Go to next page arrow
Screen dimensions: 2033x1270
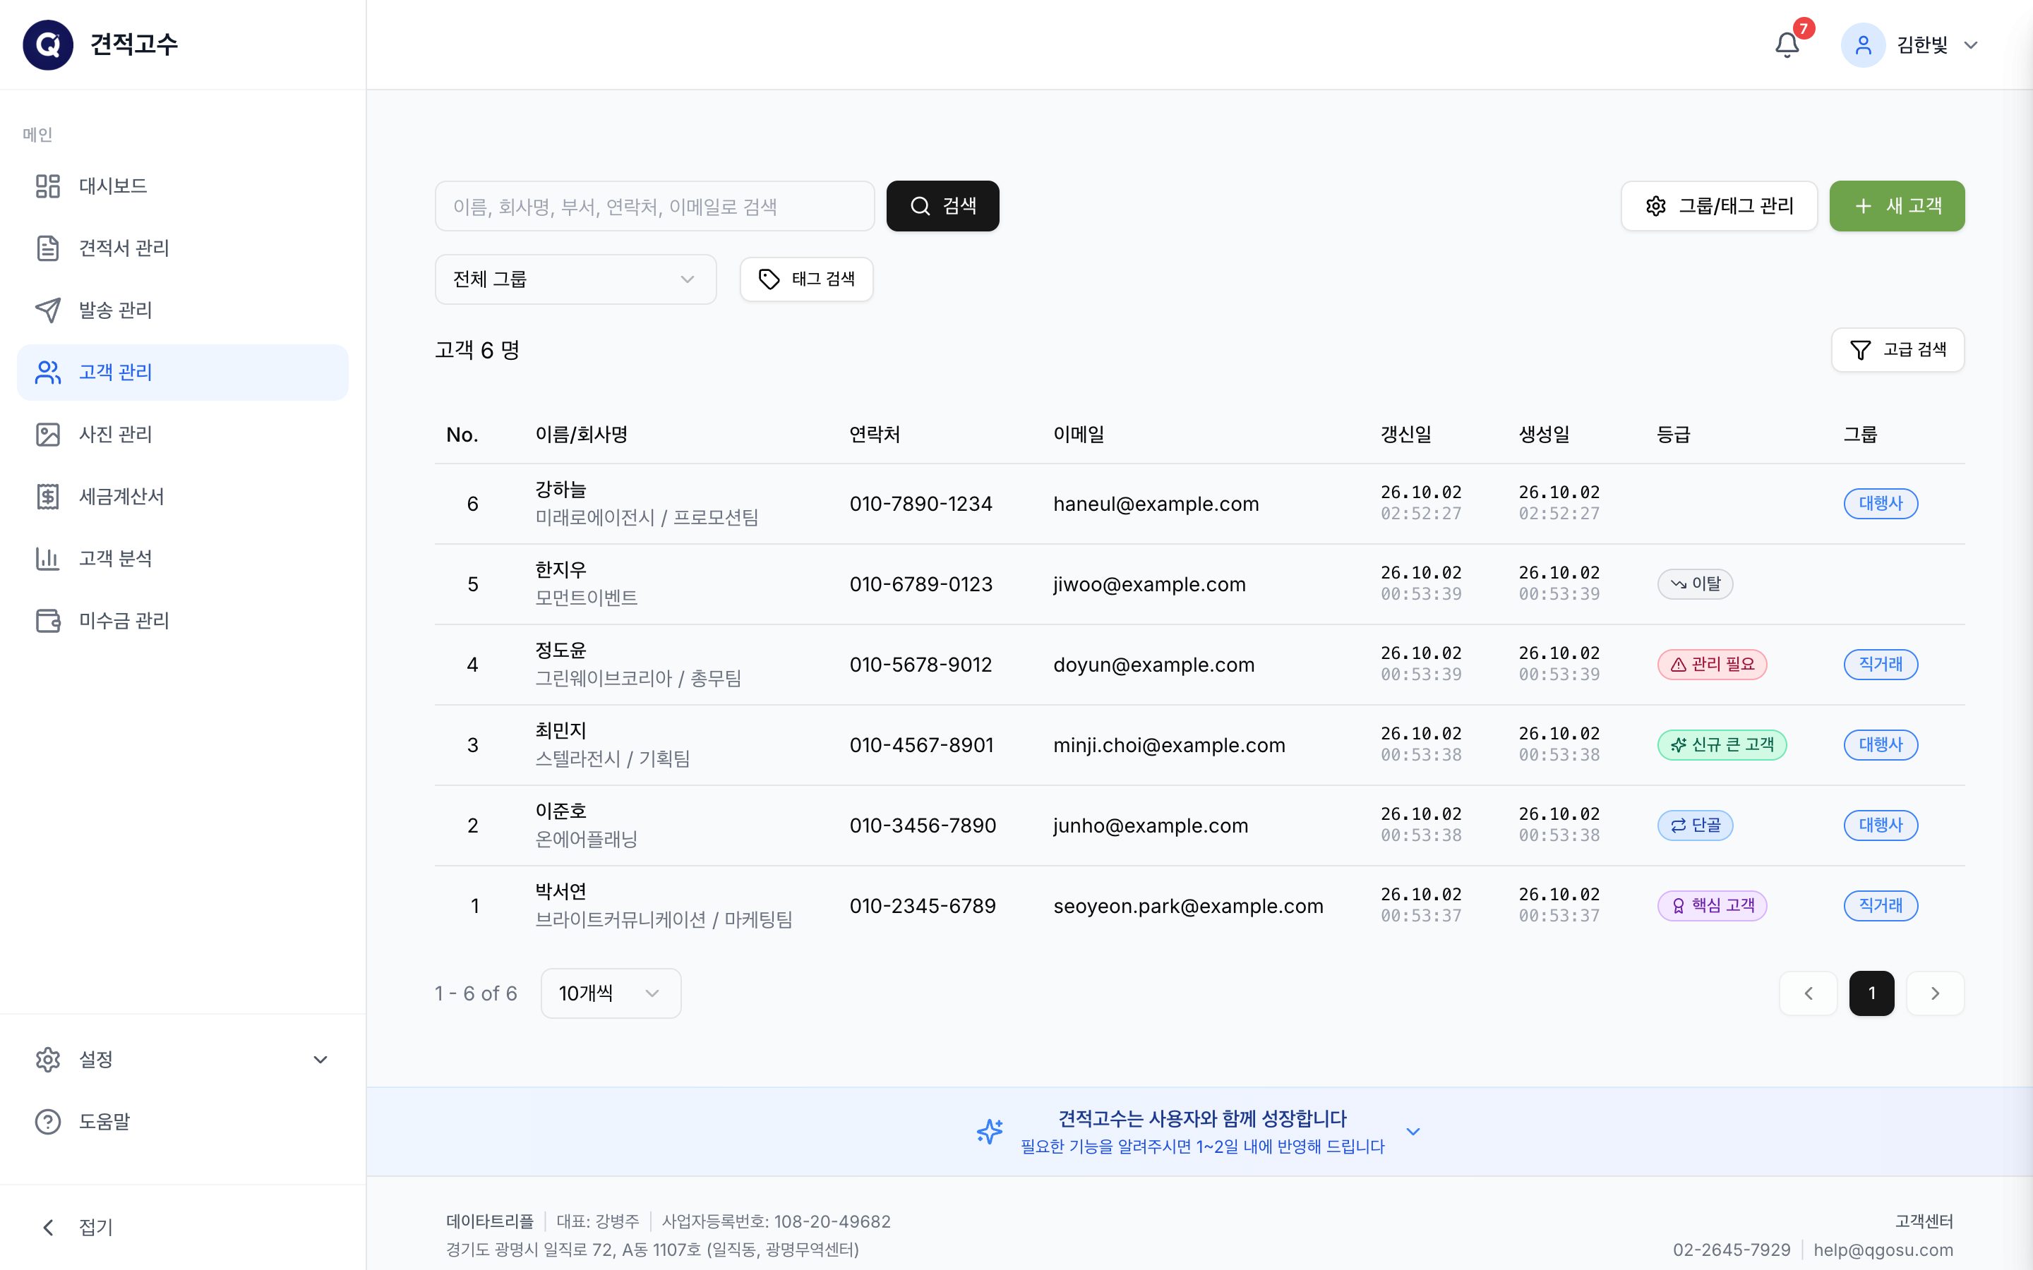1936,993
